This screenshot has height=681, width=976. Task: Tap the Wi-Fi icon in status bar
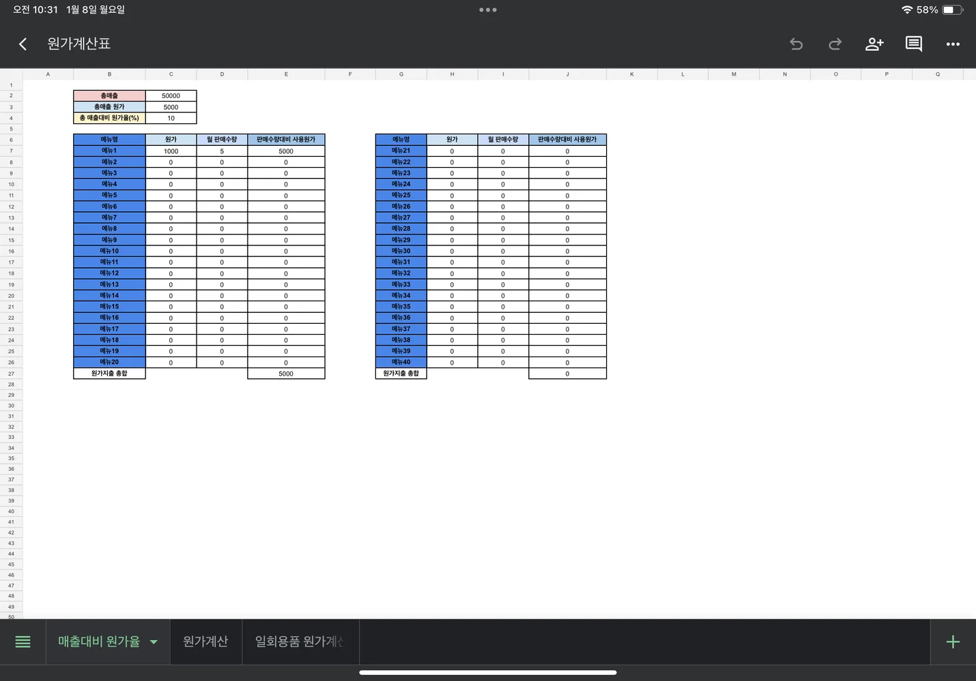[907, 10]
